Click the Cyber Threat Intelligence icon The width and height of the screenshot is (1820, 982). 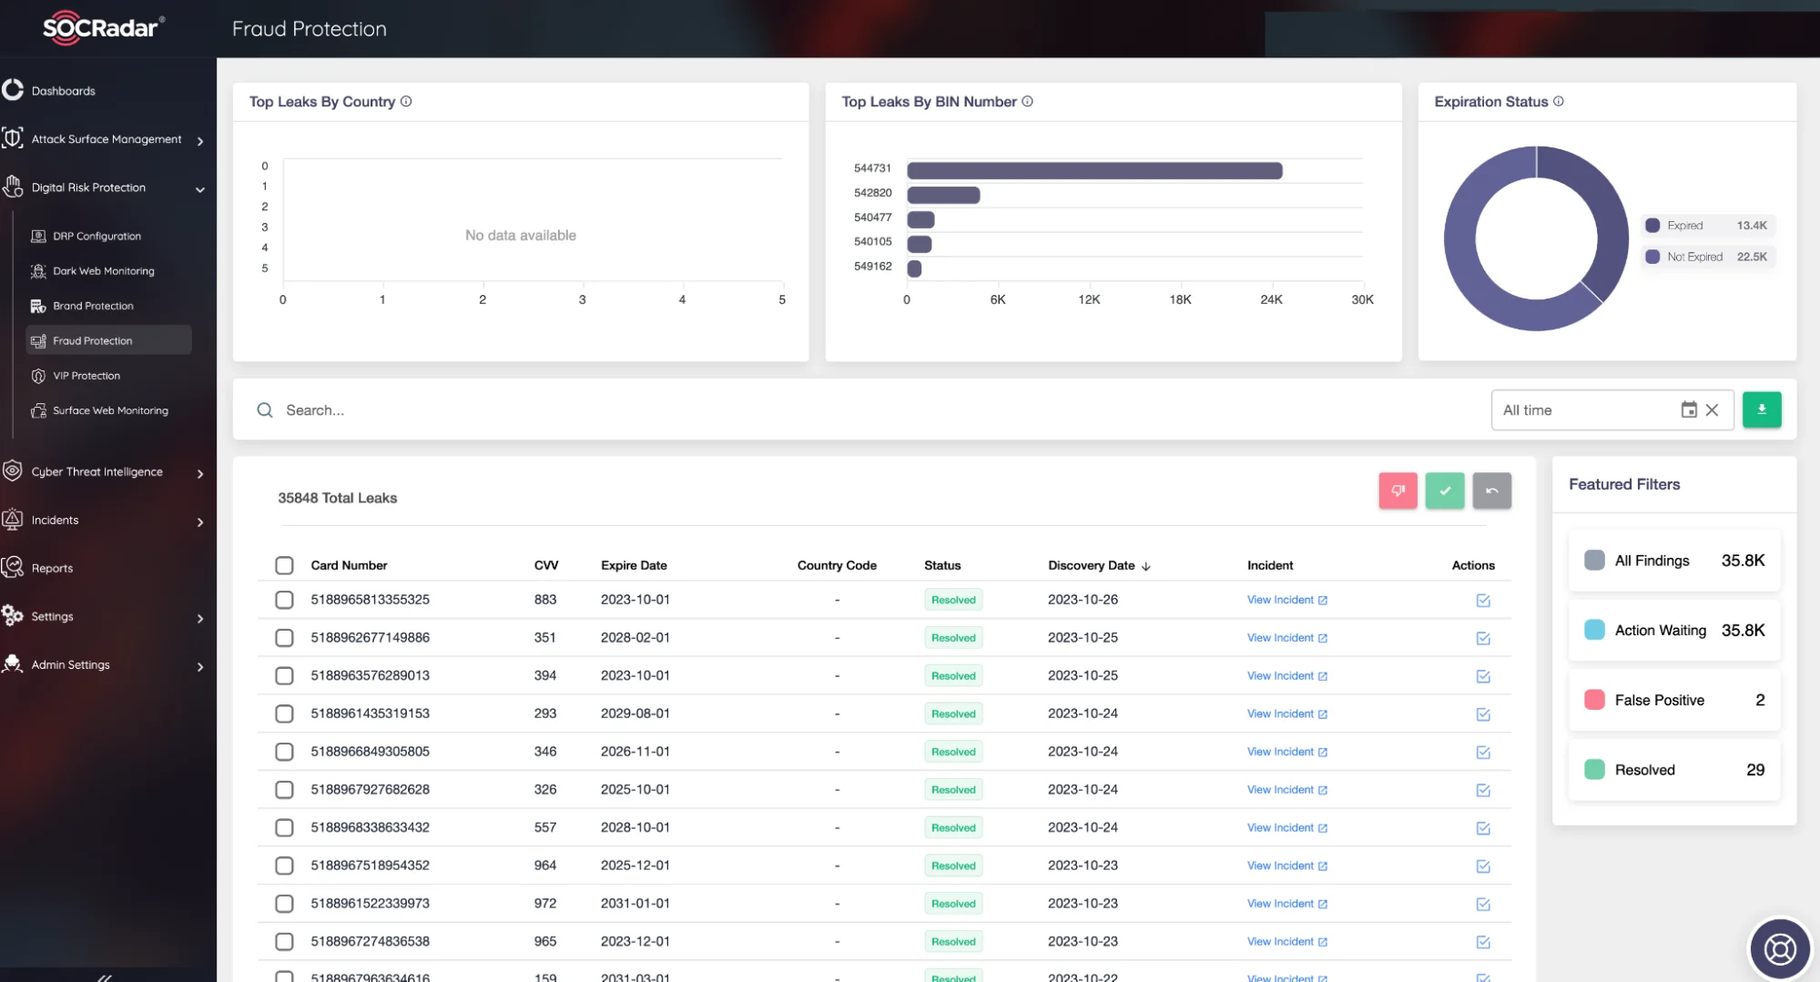tap(12, 471)
